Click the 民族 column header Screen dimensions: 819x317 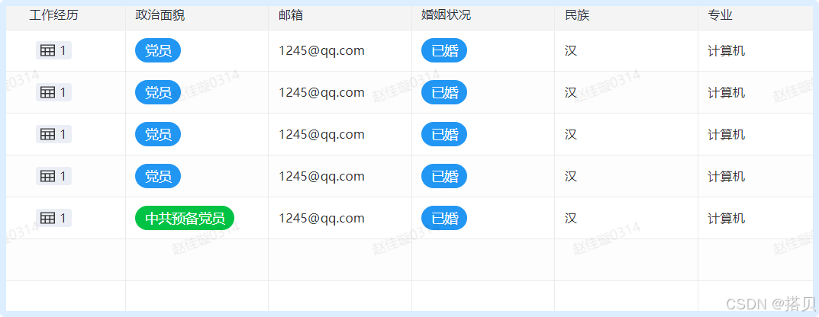point(577,15)
